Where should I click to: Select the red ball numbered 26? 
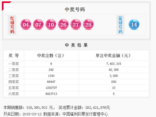point(63,24)
